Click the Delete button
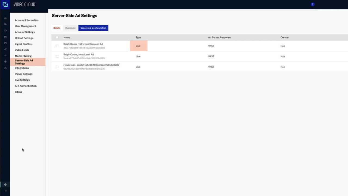Image resolution: width=348 pixels, height=196 pixels. (57, 28)
